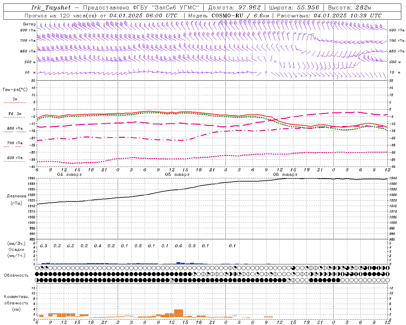This screenshot has width=406, height=325.
Task: Select the Облачность cloud cover label
Action: [16, 275]
